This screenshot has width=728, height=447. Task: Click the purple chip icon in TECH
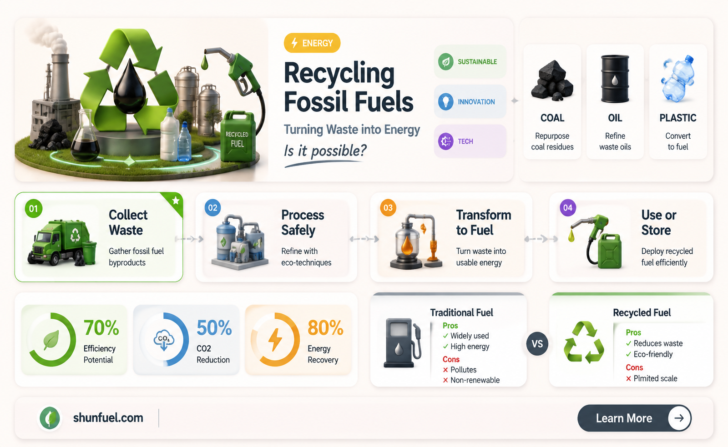[x=446, y=141]
